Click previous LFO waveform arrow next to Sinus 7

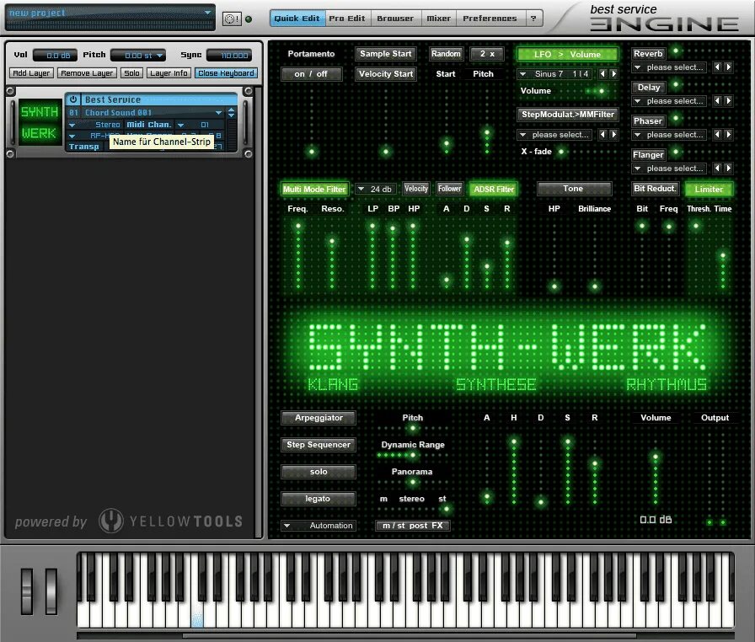[x=602, y=73]
